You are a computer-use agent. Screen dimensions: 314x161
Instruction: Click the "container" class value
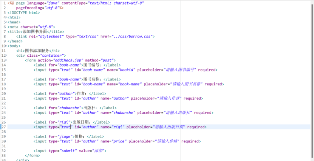click(52, 56)
